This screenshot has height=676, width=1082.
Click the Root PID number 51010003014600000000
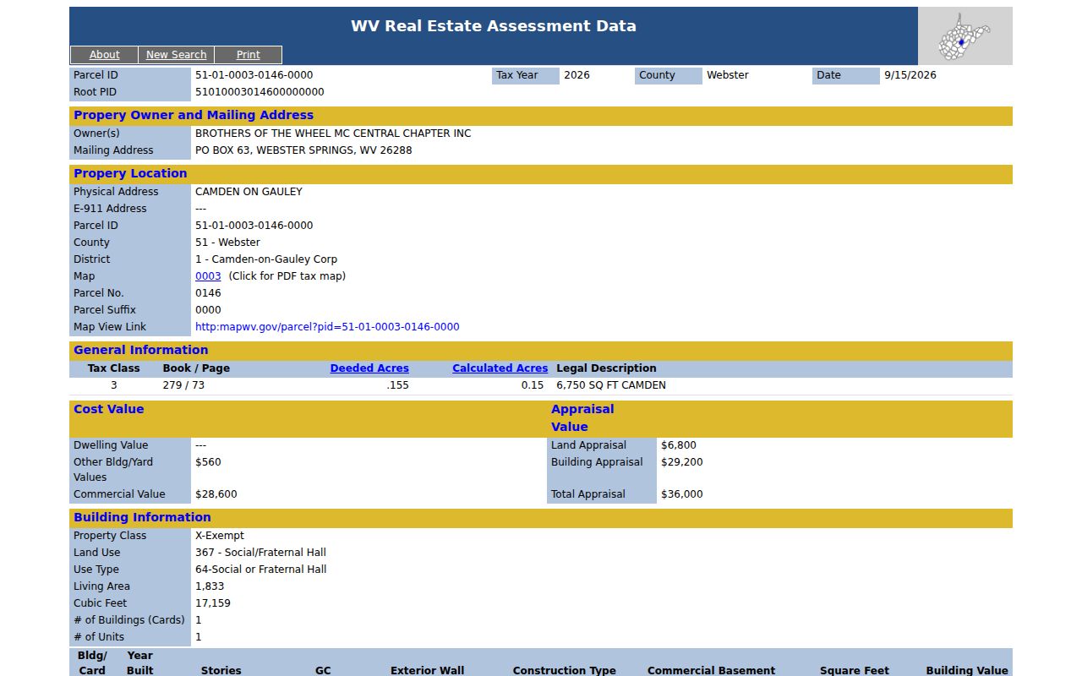click(260, 92)
